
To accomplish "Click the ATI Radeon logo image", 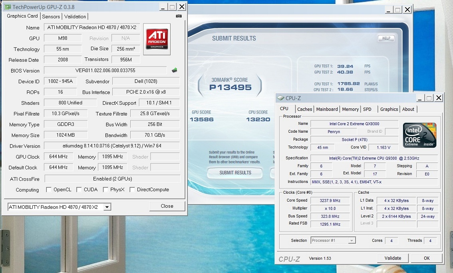I will pos(157,39).
